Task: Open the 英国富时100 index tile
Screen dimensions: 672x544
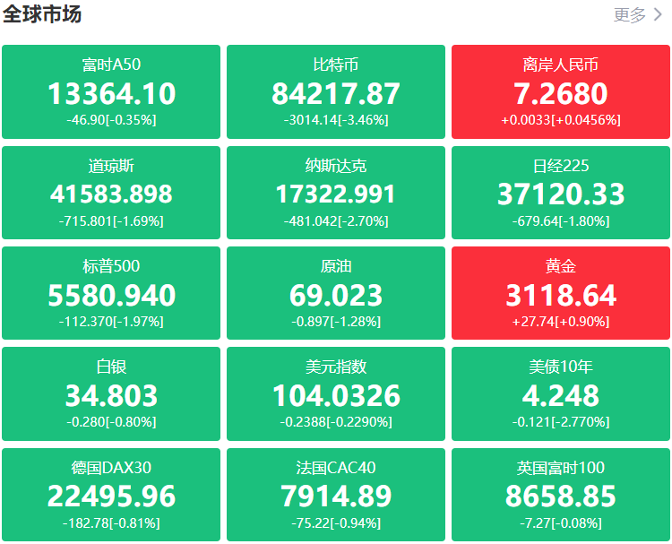Action: pyautogui.click(x=561, y=494)
